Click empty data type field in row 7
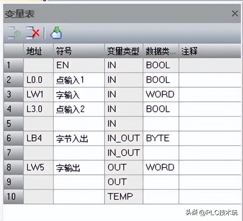Screen dimensions: 243x221 161,153
